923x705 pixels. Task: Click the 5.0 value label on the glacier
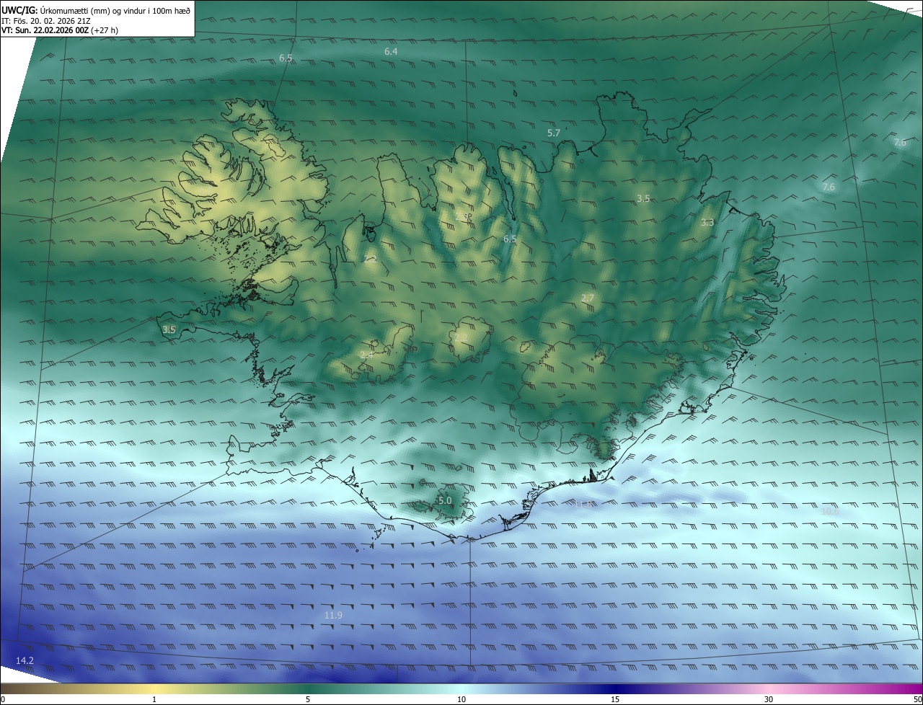coord(445,500)
